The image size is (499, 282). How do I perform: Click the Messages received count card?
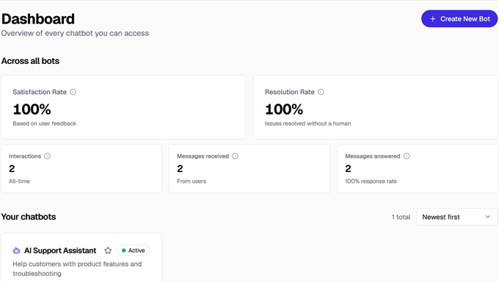pyautogui.click(x=249, y=169)
